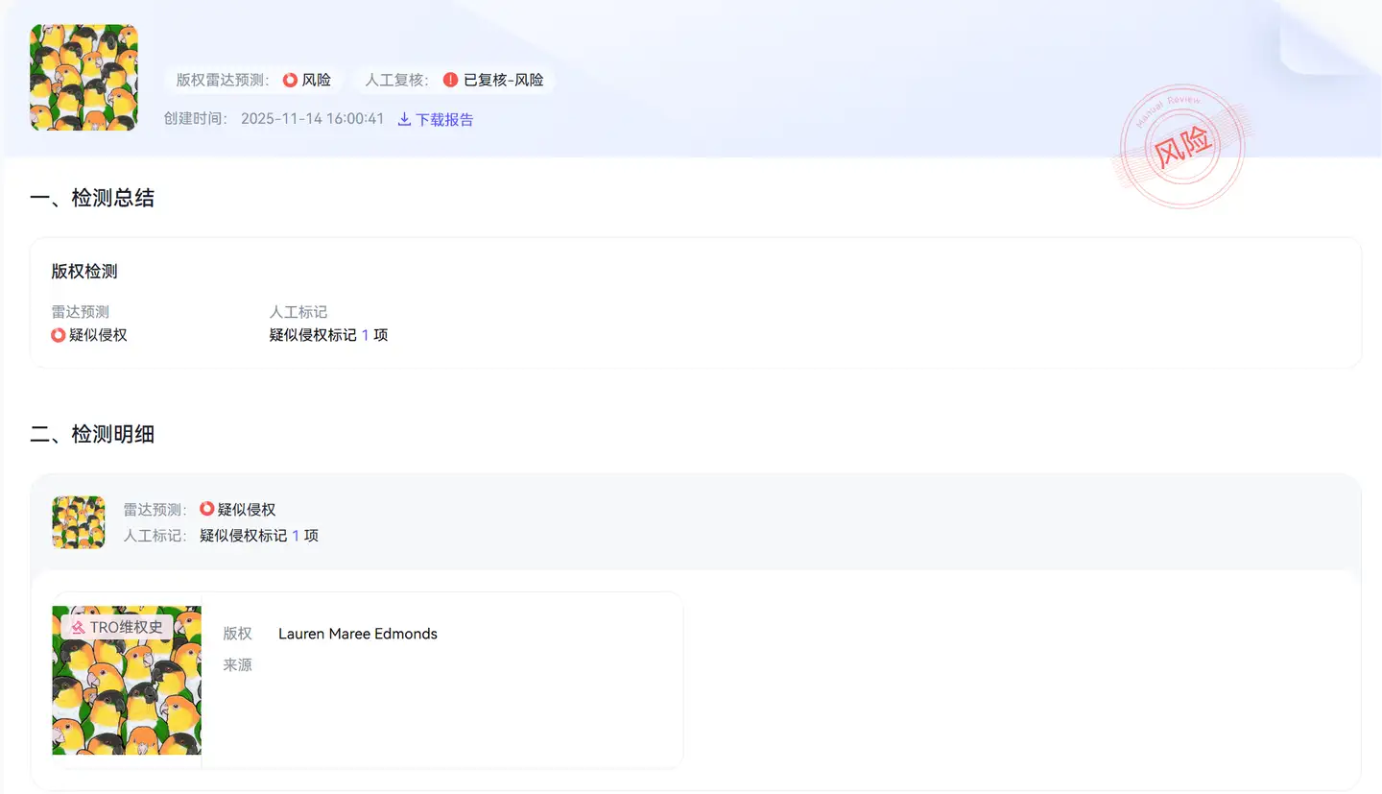This screenshot has height=794, width=1382.
Task: Click the red risk icon beside 版权雷达预测 风险
Action: coord(290,80)
